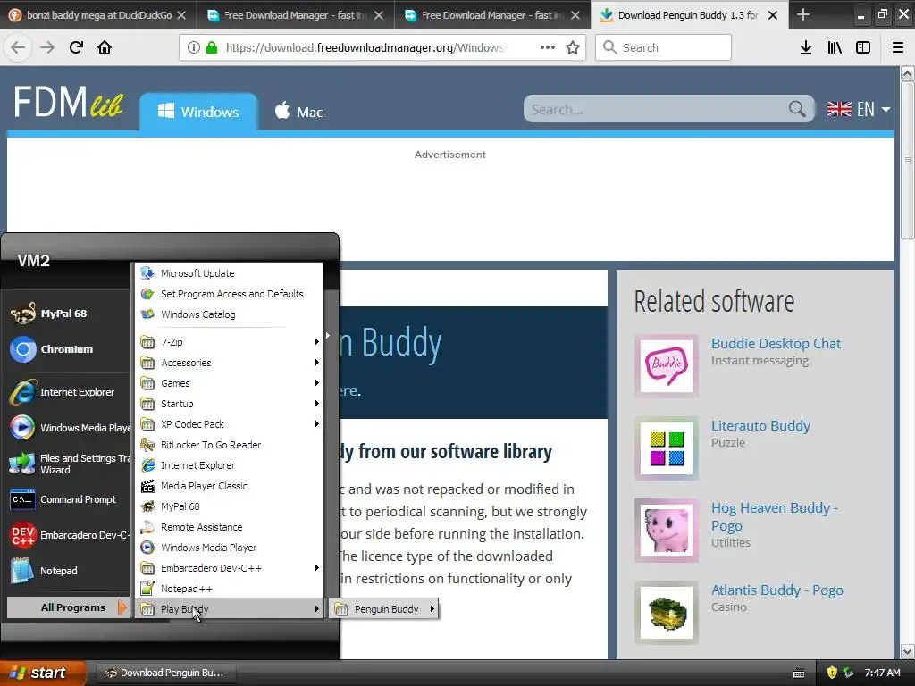Show site information icon in address bar
The height and width of the screenshot is (686, 915).
coord(193,47)
